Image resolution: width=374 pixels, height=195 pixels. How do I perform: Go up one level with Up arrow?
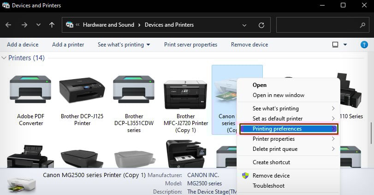pyautogui.click(x=52, y=25)
